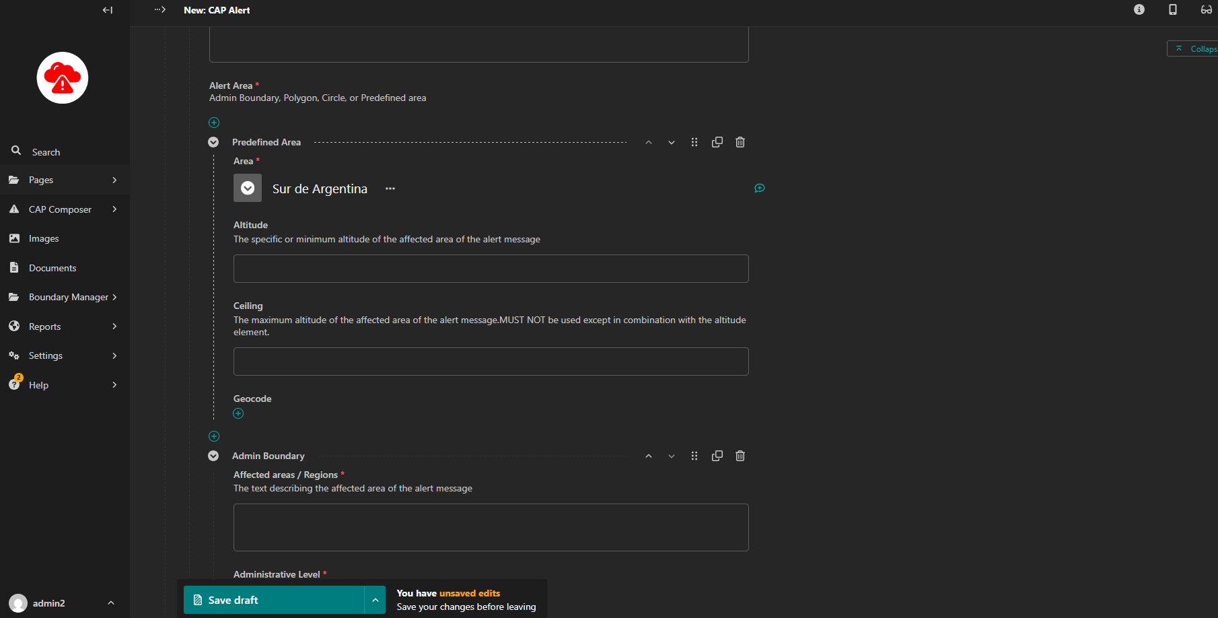This screenshot has height=618, width=1218.
Task: Expand CAP Composer submenu chevron
Action: [x=114, y=209]
